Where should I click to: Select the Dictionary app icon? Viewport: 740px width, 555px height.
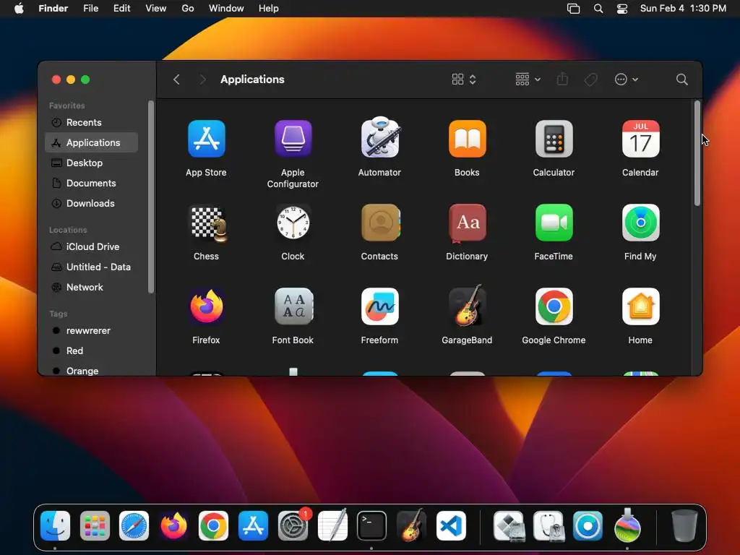pos(467,223)
